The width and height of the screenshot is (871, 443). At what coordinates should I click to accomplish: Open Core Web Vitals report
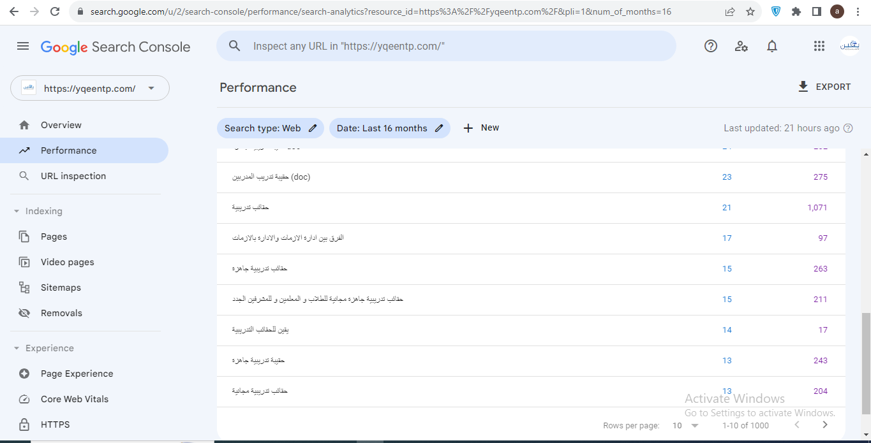point(84,399)
